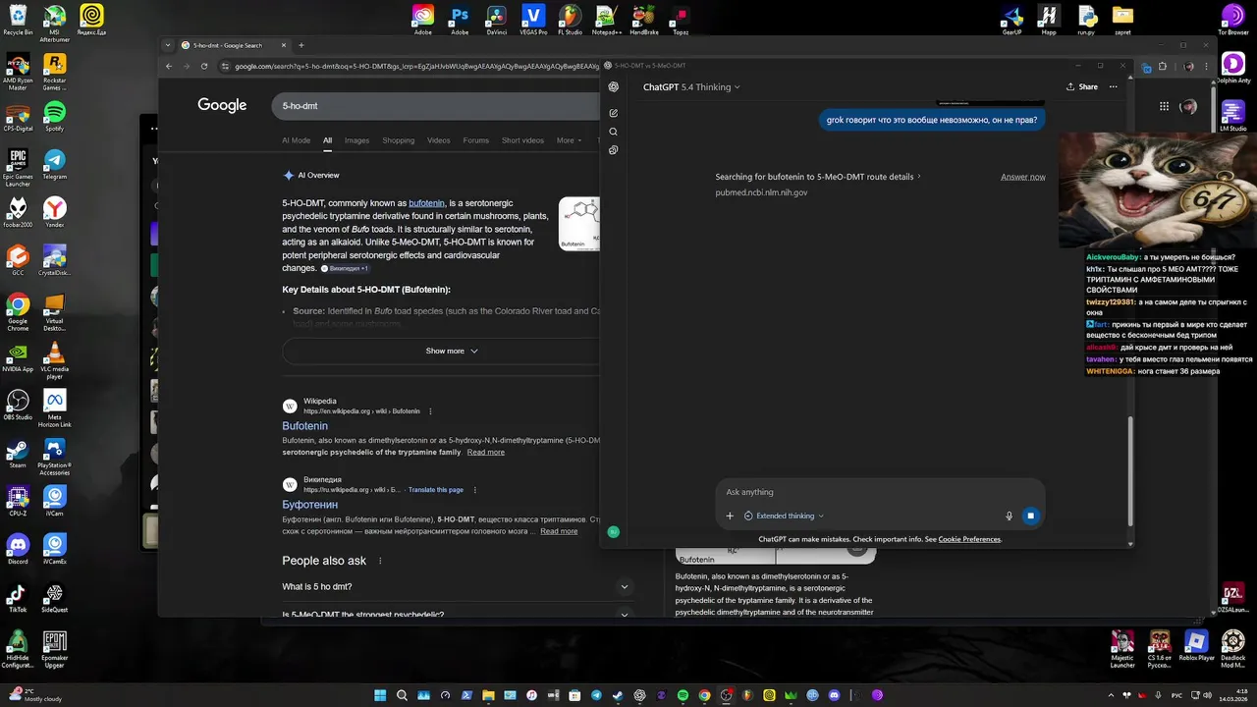1257x707 pixels.
Task: Go back in the Chrome window
Action: coord(169,66)
